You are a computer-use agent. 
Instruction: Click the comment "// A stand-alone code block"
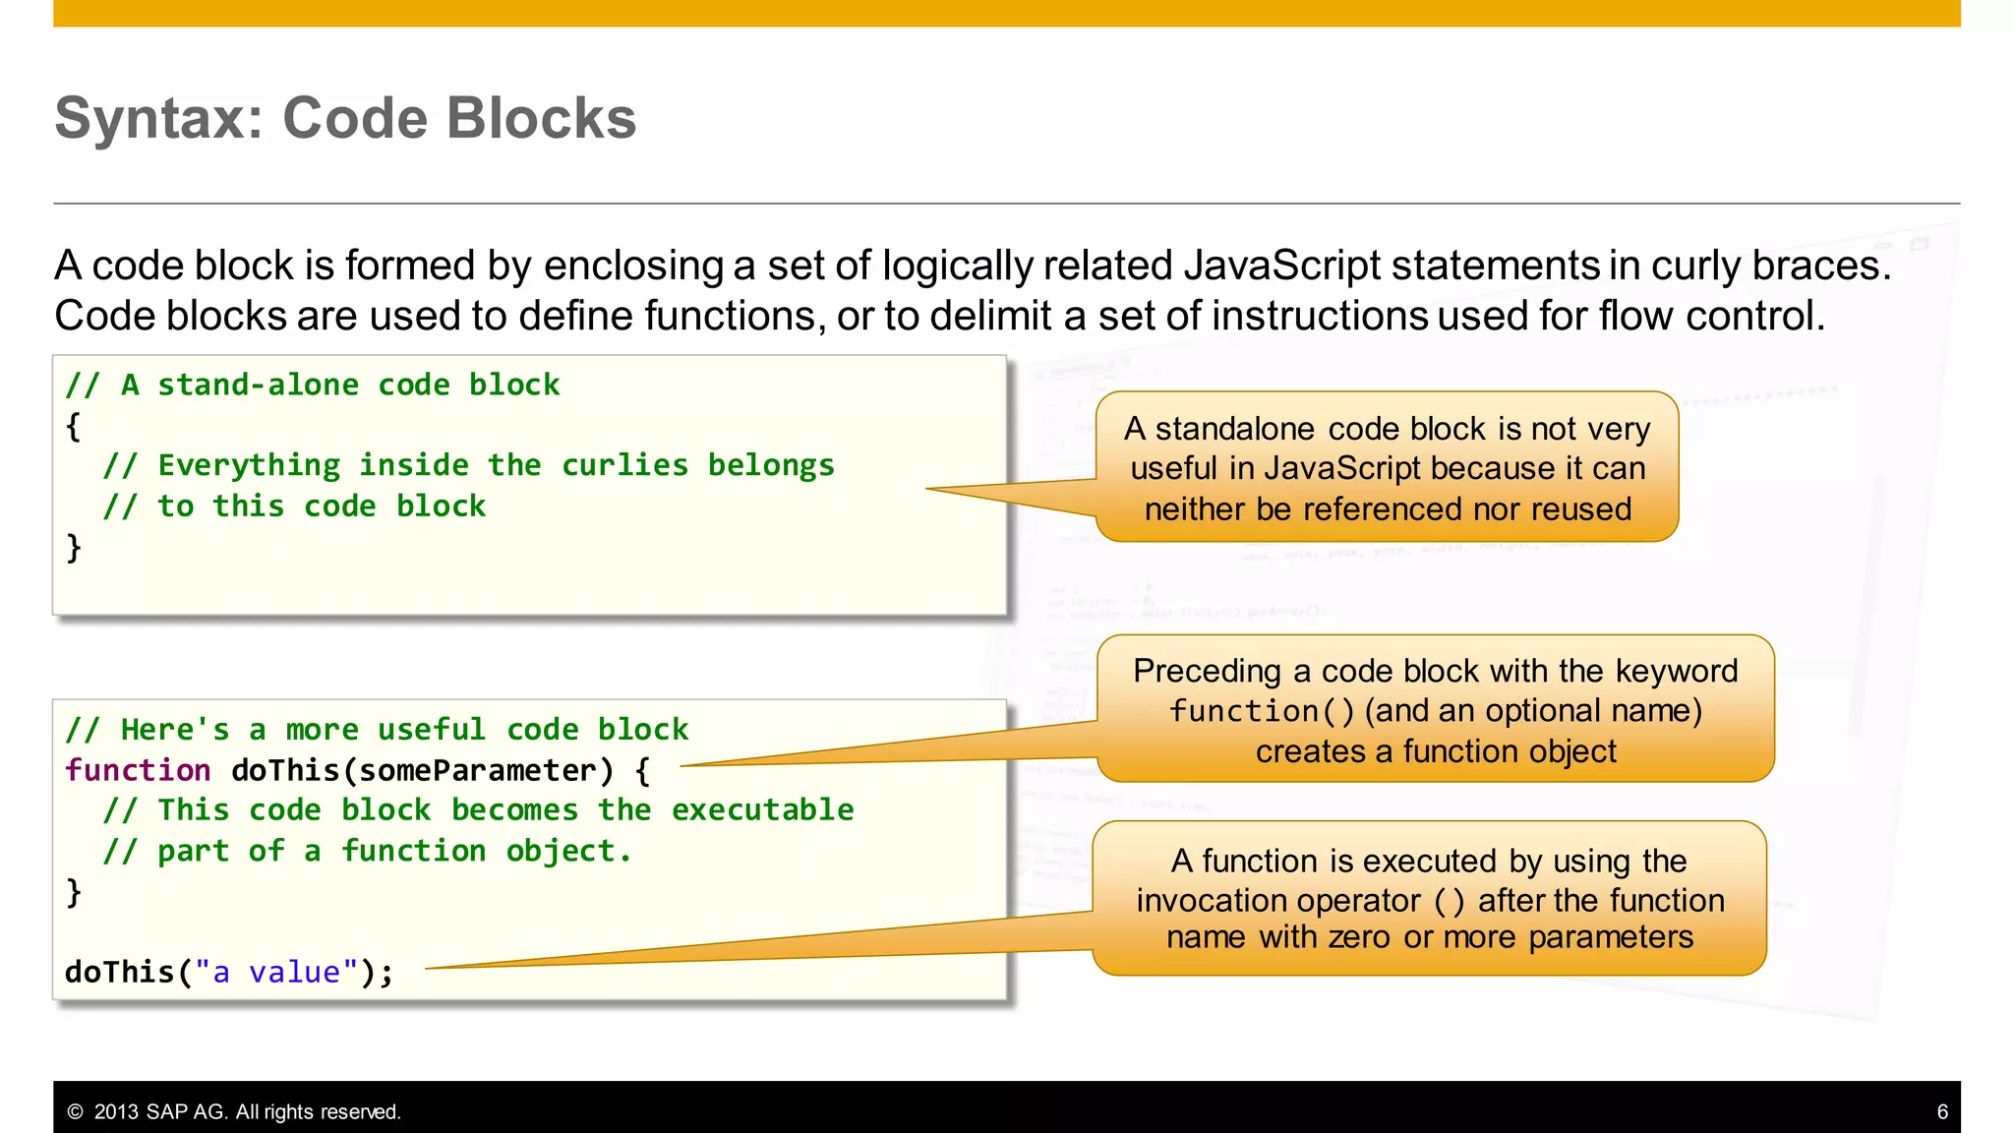312,385
